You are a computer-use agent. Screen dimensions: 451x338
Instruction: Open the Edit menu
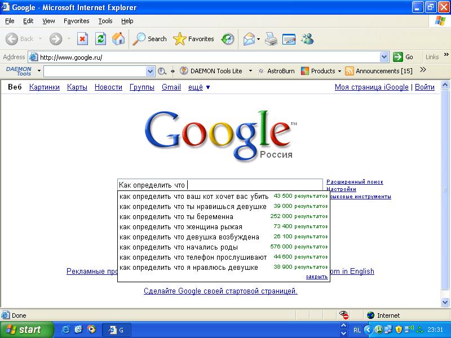[28, 21]
